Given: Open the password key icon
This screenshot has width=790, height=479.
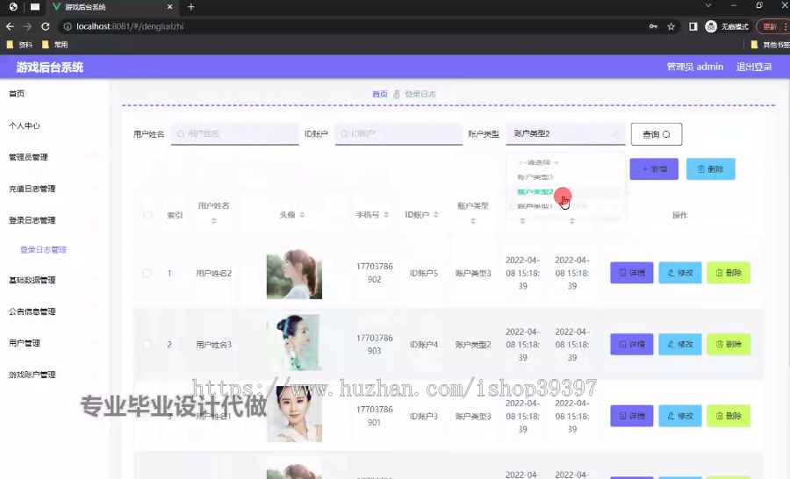Looking at the screenshot, I should [x=653, y=26].
